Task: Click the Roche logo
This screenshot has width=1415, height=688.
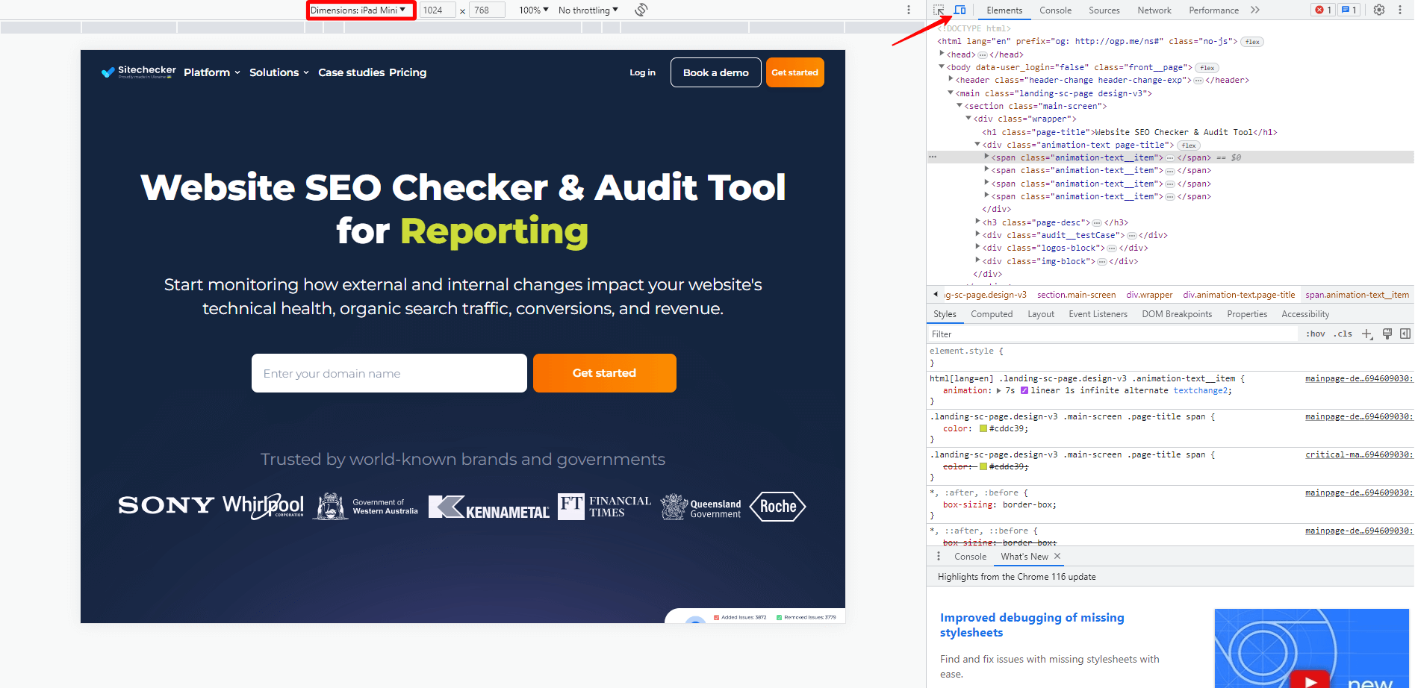Action: coord(778,506)
